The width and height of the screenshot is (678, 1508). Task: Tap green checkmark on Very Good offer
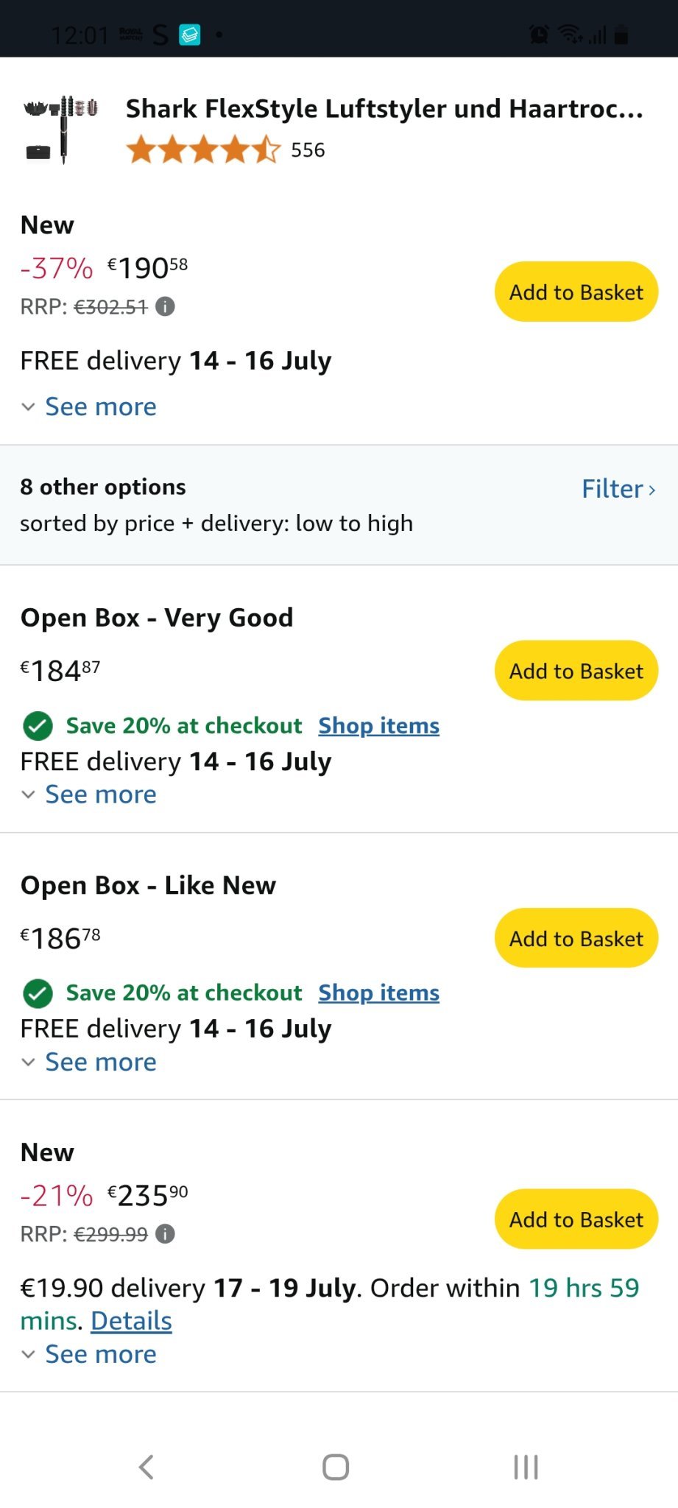coord(38,726)
